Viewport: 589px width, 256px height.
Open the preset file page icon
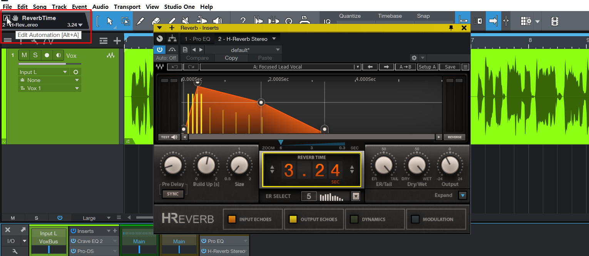(185, 50)
